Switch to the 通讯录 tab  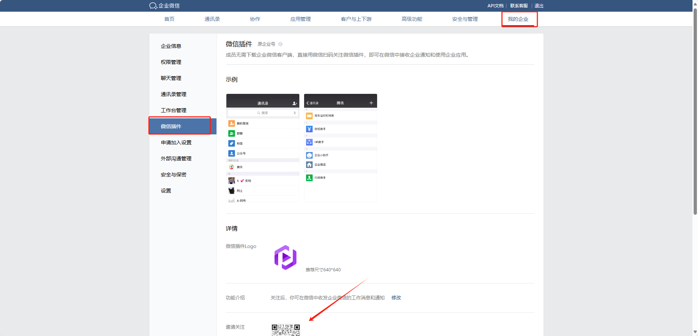(212, 19)
